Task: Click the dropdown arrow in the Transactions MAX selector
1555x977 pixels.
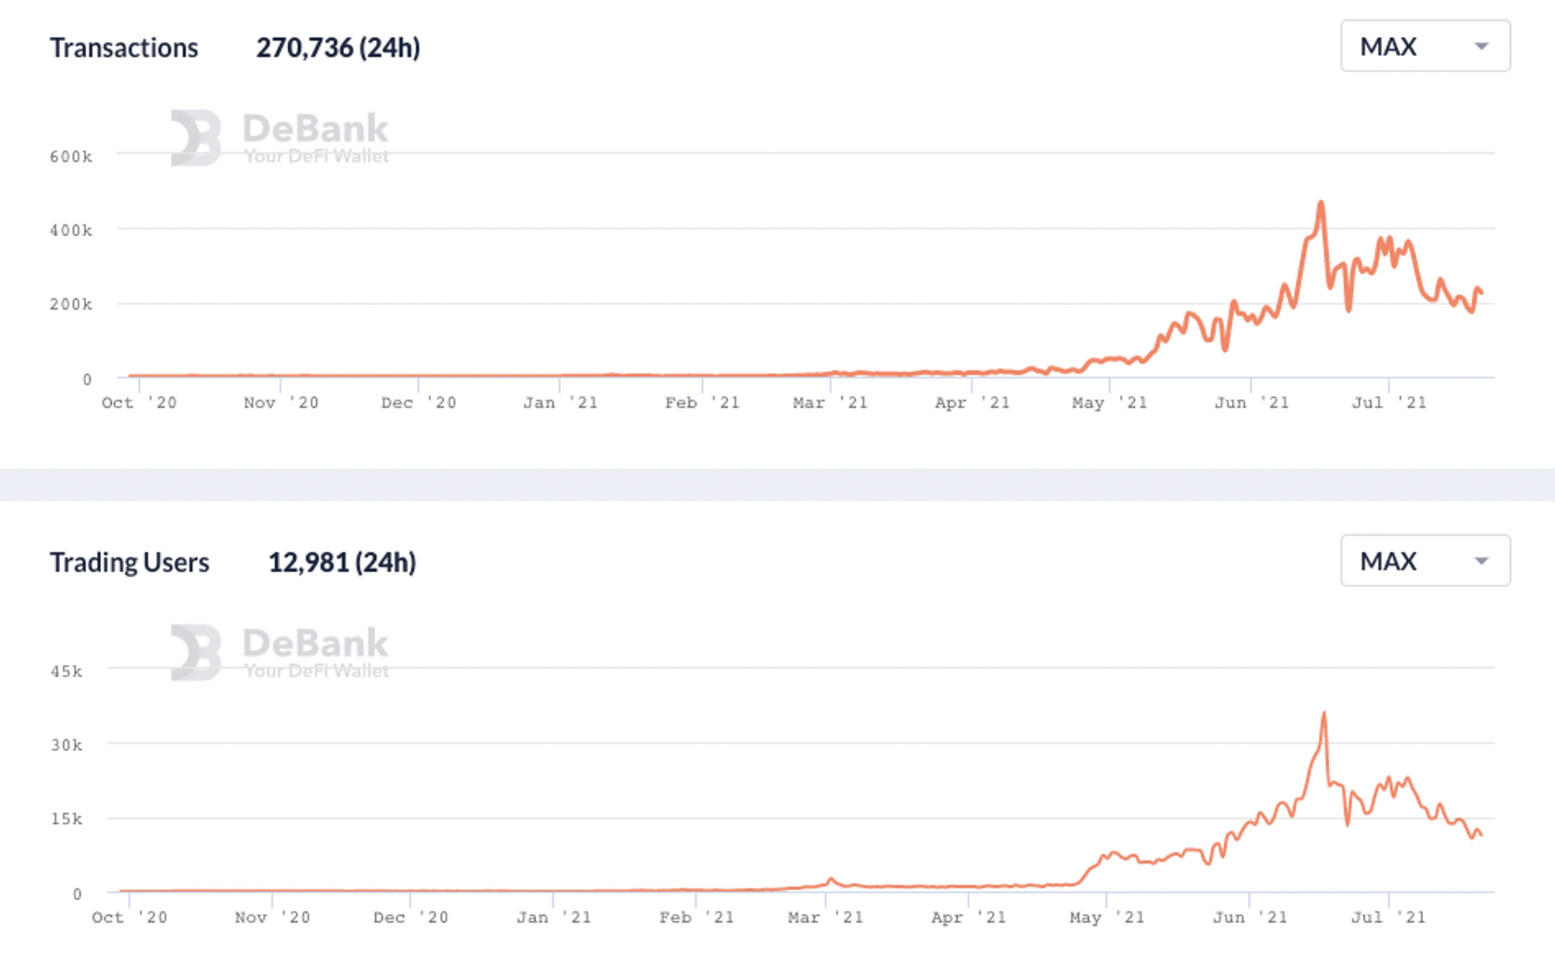Action: [1481, 47]
